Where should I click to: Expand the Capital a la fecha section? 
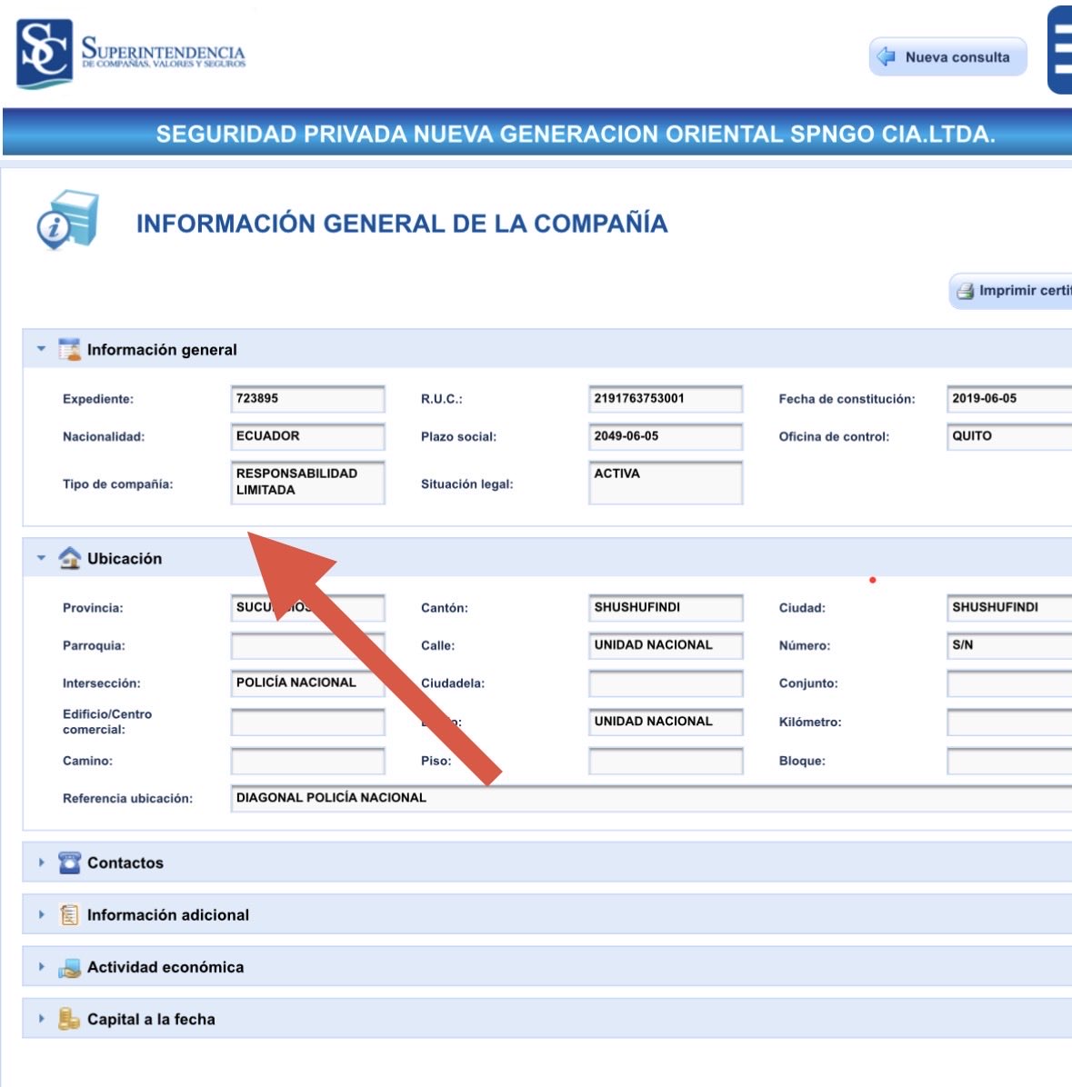point(41,1018)
